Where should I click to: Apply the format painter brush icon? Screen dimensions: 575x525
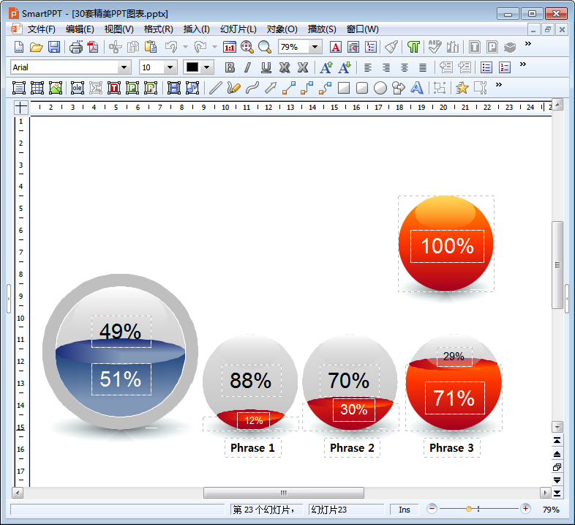pos(391,47)
